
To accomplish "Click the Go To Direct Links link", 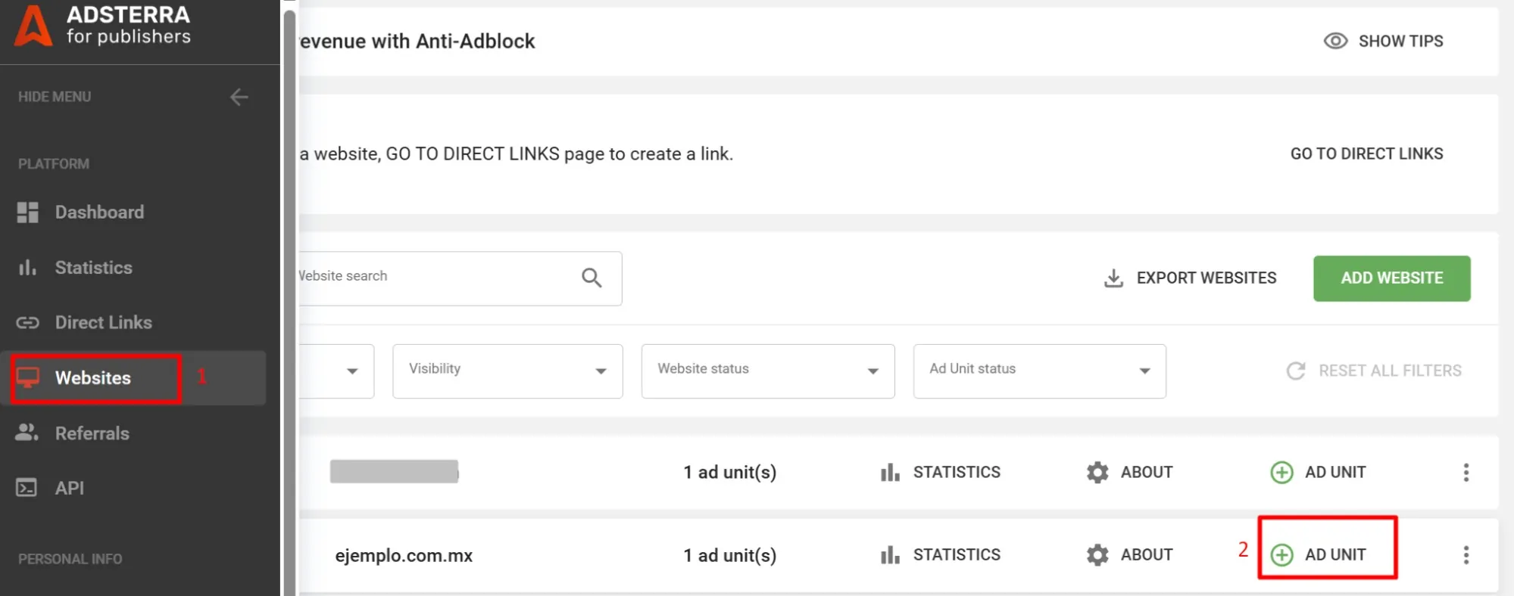I will pyautogui.click(x=1366, y=154).
